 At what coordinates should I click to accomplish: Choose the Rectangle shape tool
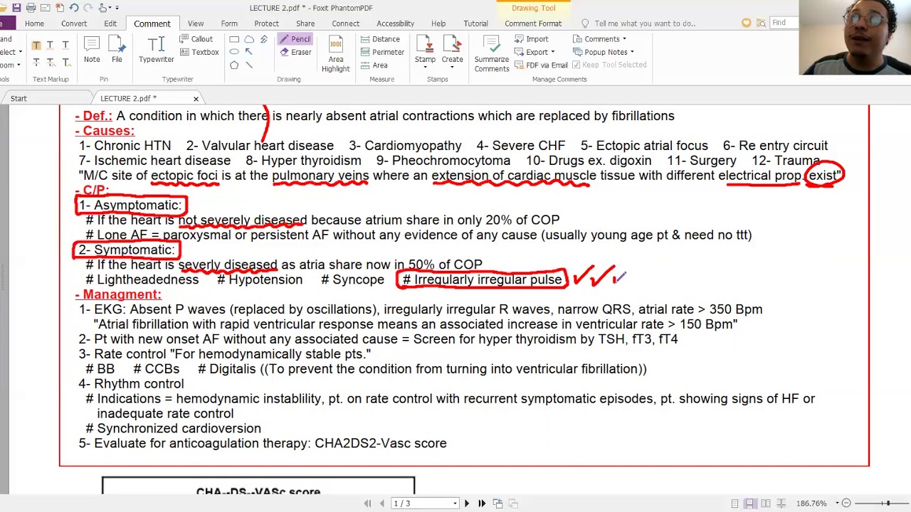pos(234,39)
